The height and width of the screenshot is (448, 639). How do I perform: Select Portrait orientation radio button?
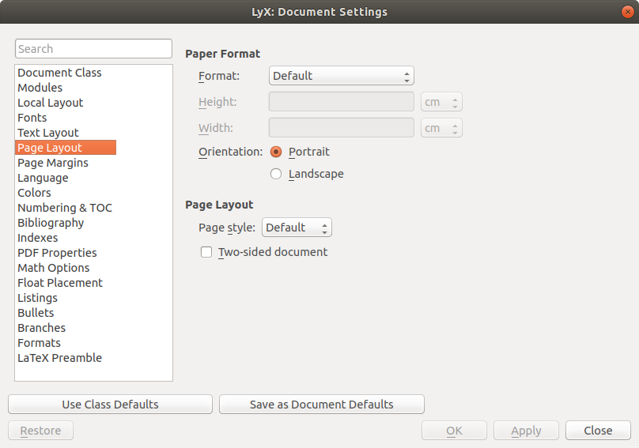click(x=276, y=152)
